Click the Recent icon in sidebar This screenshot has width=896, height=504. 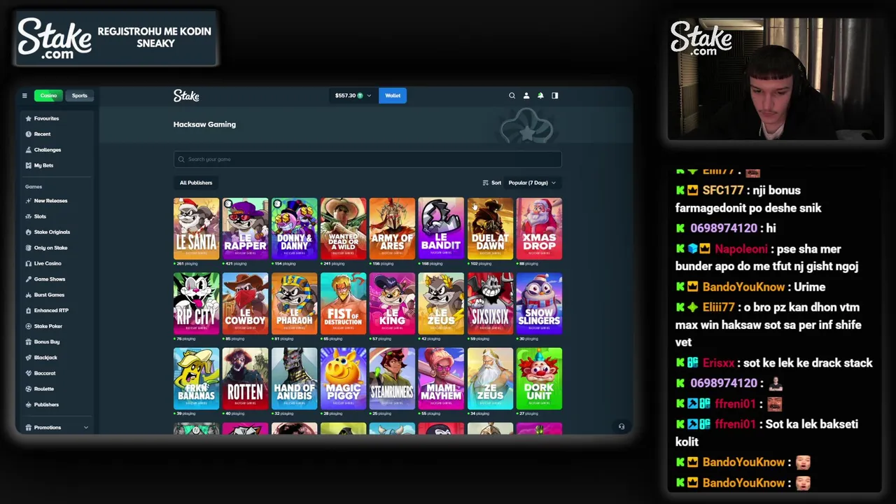click(28, 134)
